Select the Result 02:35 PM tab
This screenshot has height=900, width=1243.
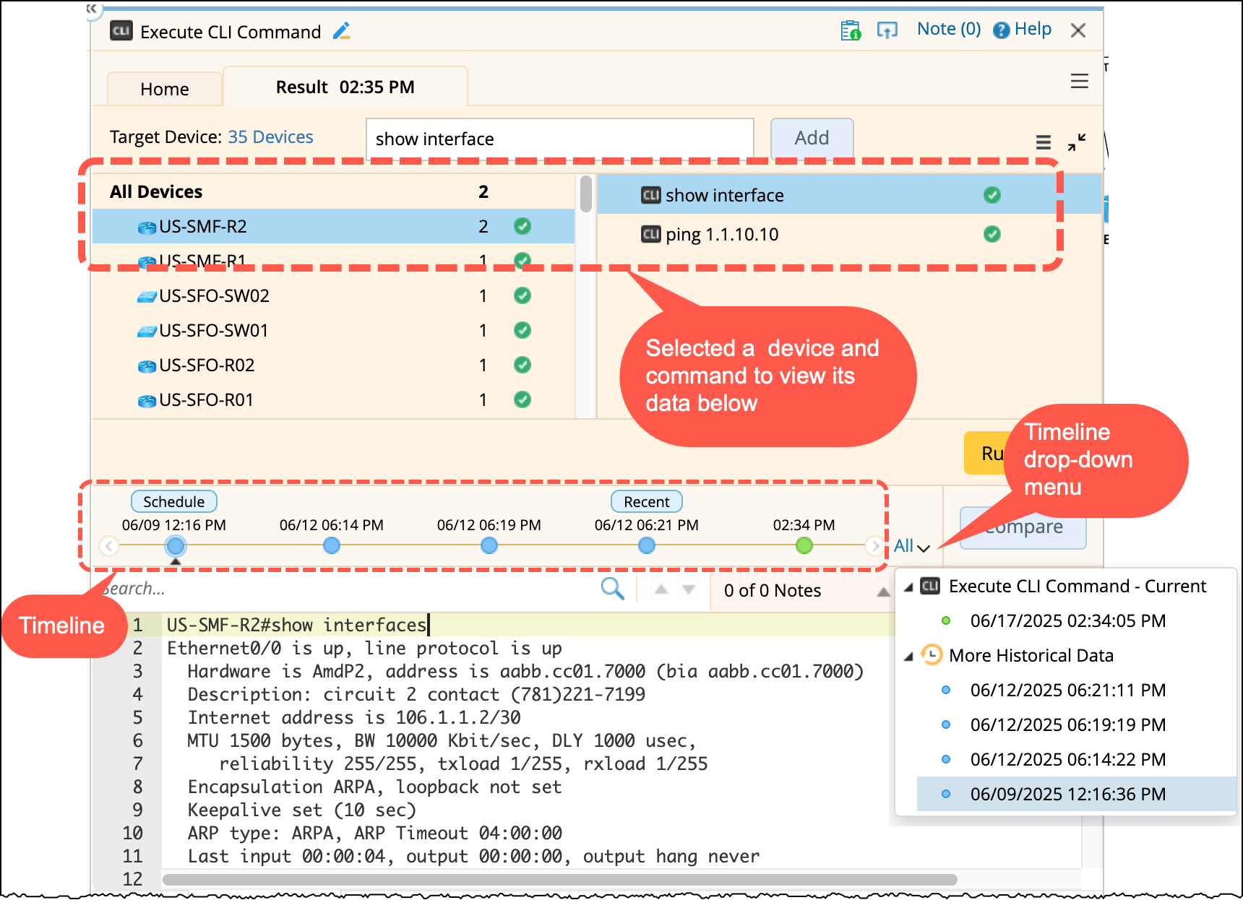pos(345,87)
